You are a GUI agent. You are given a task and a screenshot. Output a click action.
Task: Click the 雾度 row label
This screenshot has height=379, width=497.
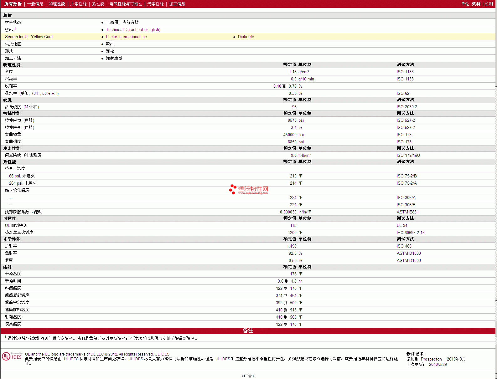click(x=9, y=260)
